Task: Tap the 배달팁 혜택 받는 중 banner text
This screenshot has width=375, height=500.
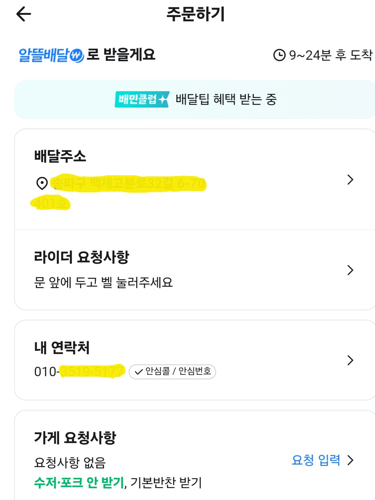Action: pyautogui.click(x=226, y=99)
